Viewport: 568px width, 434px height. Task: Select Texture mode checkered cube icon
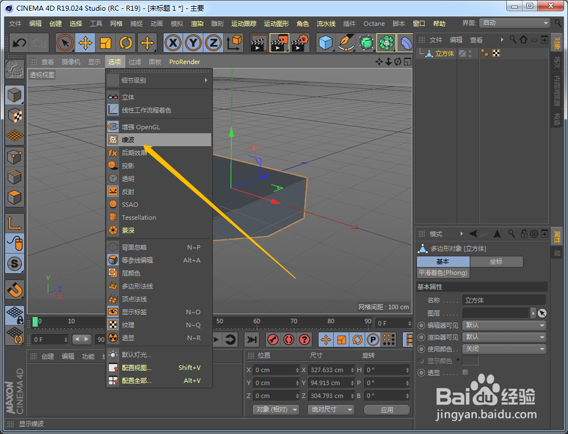(x=15, y=116)
